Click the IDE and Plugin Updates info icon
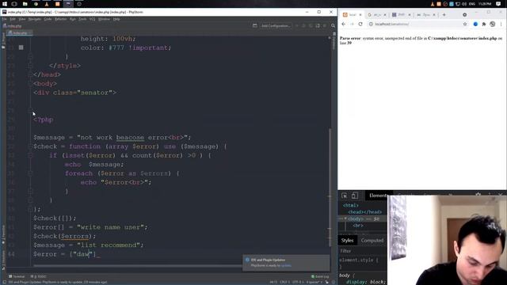507x285 pixels. click(247, 260)
